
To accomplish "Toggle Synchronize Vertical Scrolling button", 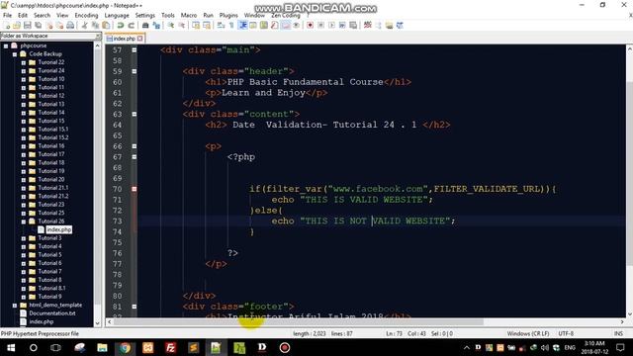I will 196,26.
